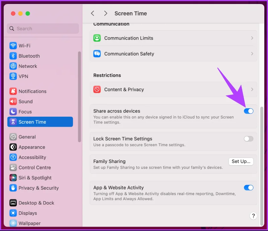Turn off App & Website Activity toggle
Viewport: 268px width, 231px height.
click(x=249, y=188)
